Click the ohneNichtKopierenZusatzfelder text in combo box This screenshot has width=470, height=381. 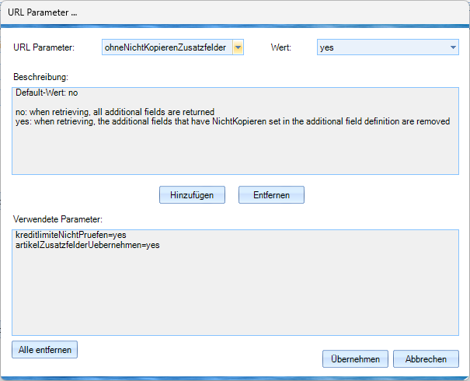[x=166, y=48]
